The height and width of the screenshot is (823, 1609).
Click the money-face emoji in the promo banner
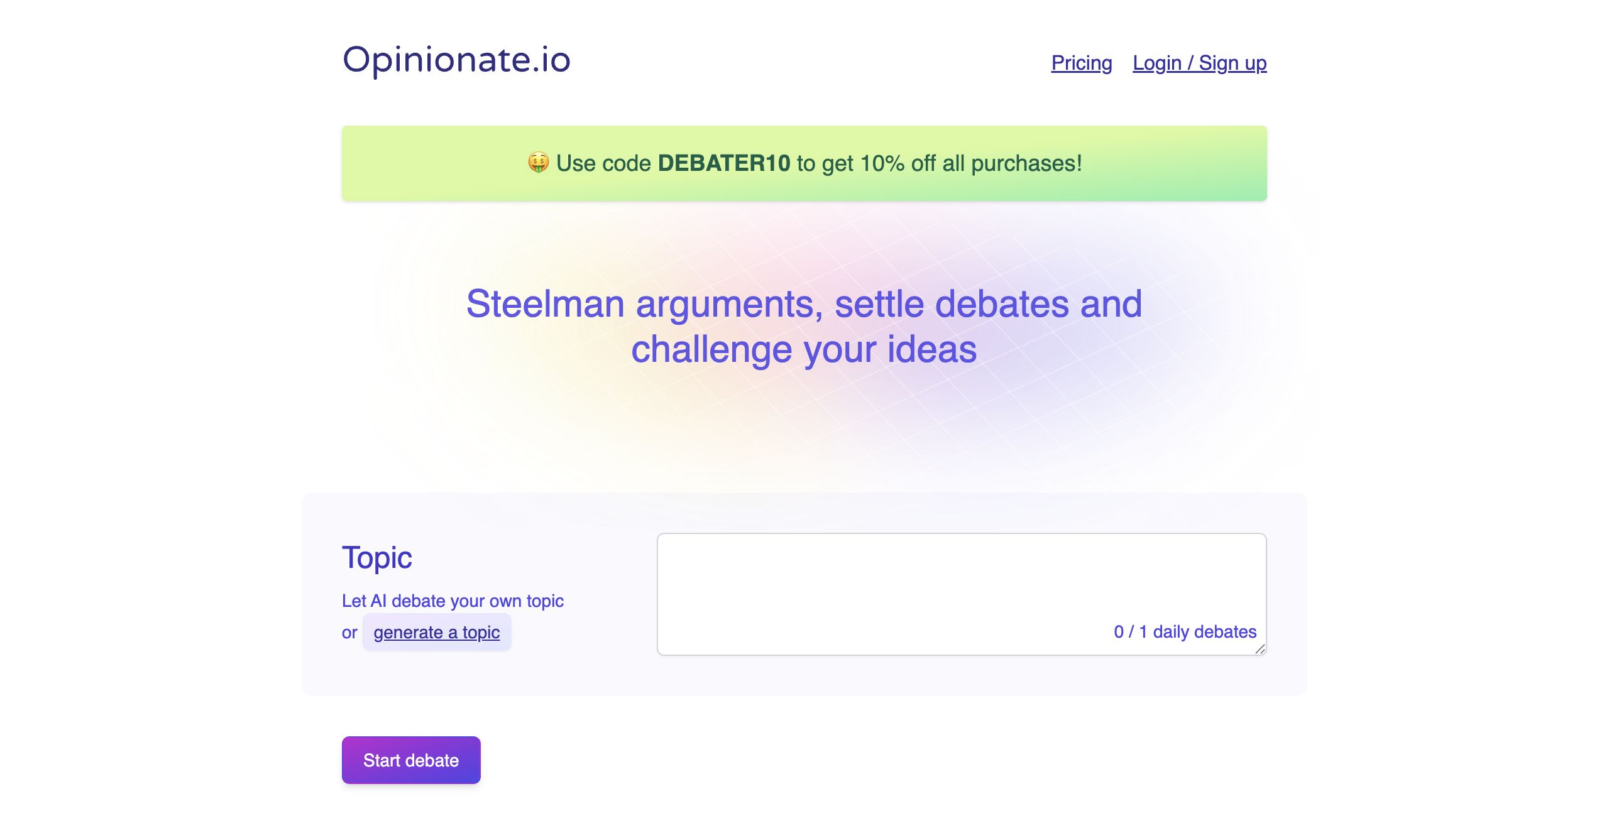(538, 163)
